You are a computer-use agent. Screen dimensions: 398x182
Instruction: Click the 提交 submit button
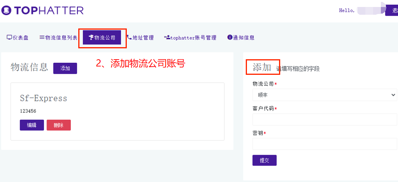coord(265,160)
